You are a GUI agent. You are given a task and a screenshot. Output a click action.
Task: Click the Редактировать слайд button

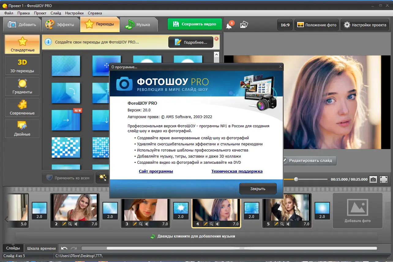(310, 161)
